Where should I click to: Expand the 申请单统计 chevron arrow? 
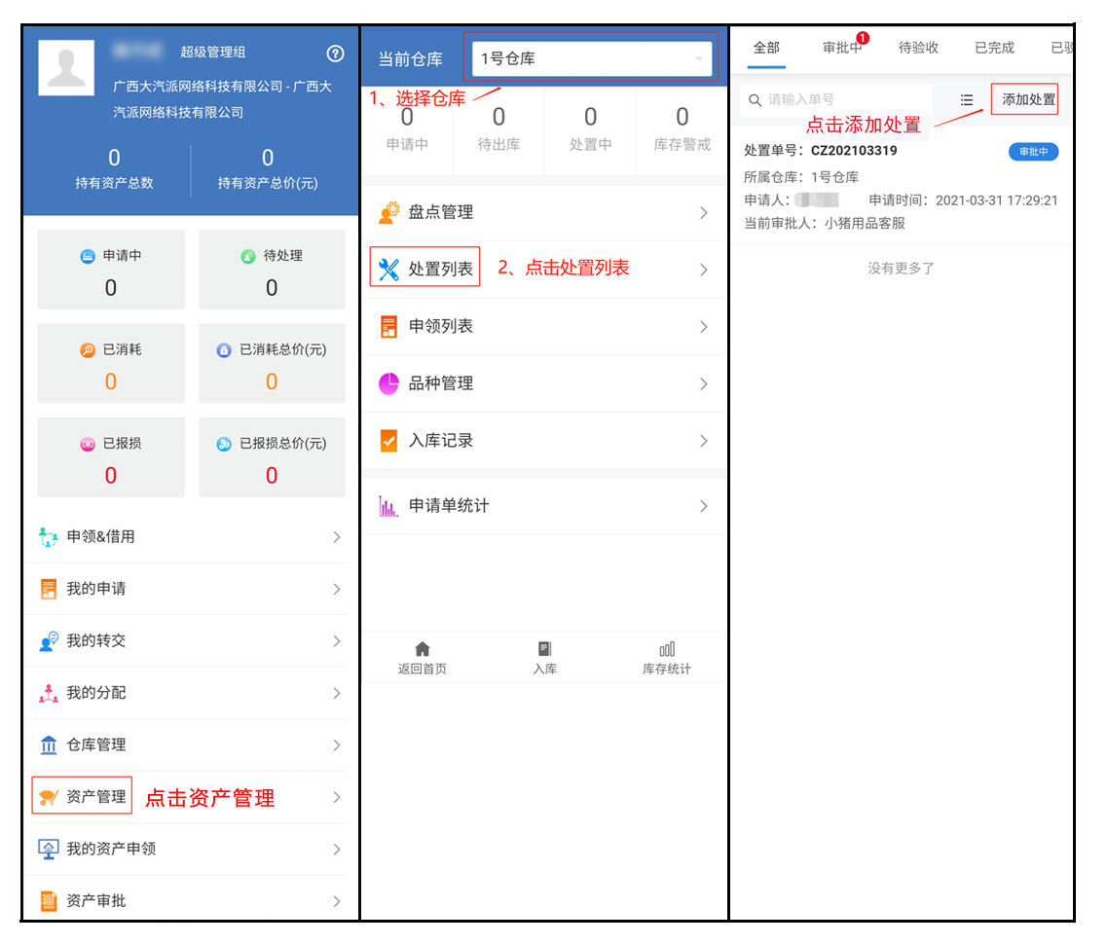(703, 506)
